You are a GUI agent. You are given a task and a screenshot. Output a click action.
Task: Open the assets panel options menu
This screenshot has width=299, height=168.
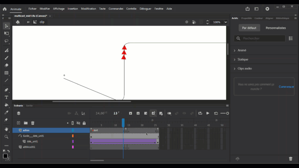[x=296, y=18]
